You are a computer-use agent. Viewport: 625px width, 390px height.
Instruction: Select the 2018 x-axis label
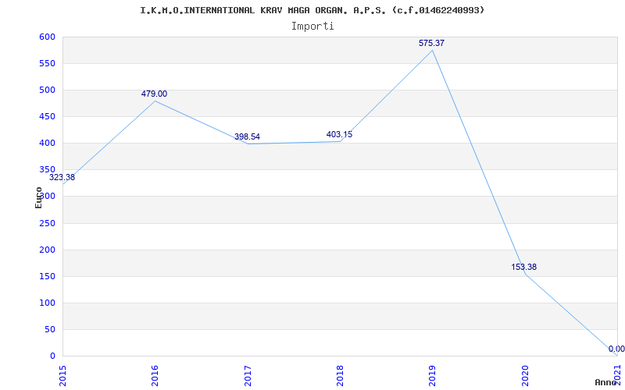click(340, 376)
